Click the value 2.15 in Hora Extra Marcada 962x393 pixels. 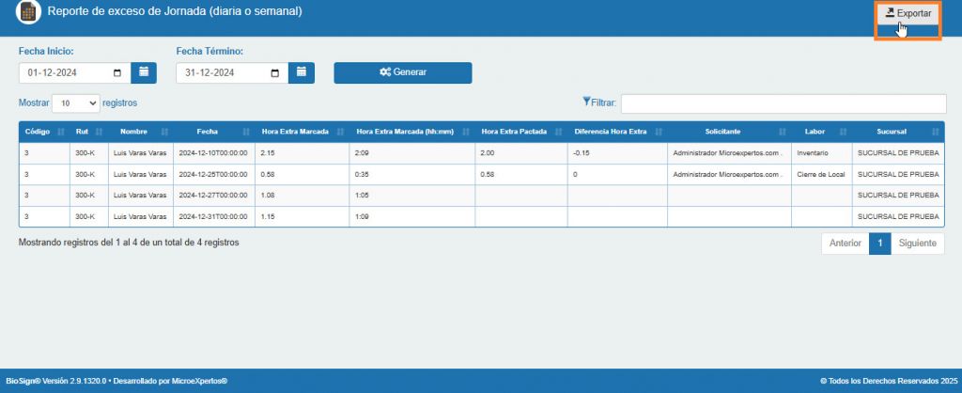(x=268, y=153)
